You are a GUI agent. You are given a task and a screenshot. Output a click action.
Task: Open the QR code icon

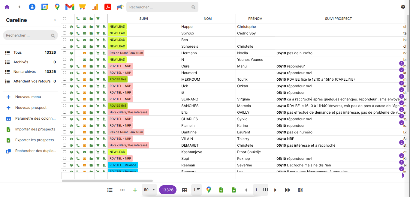pos(300,190)
